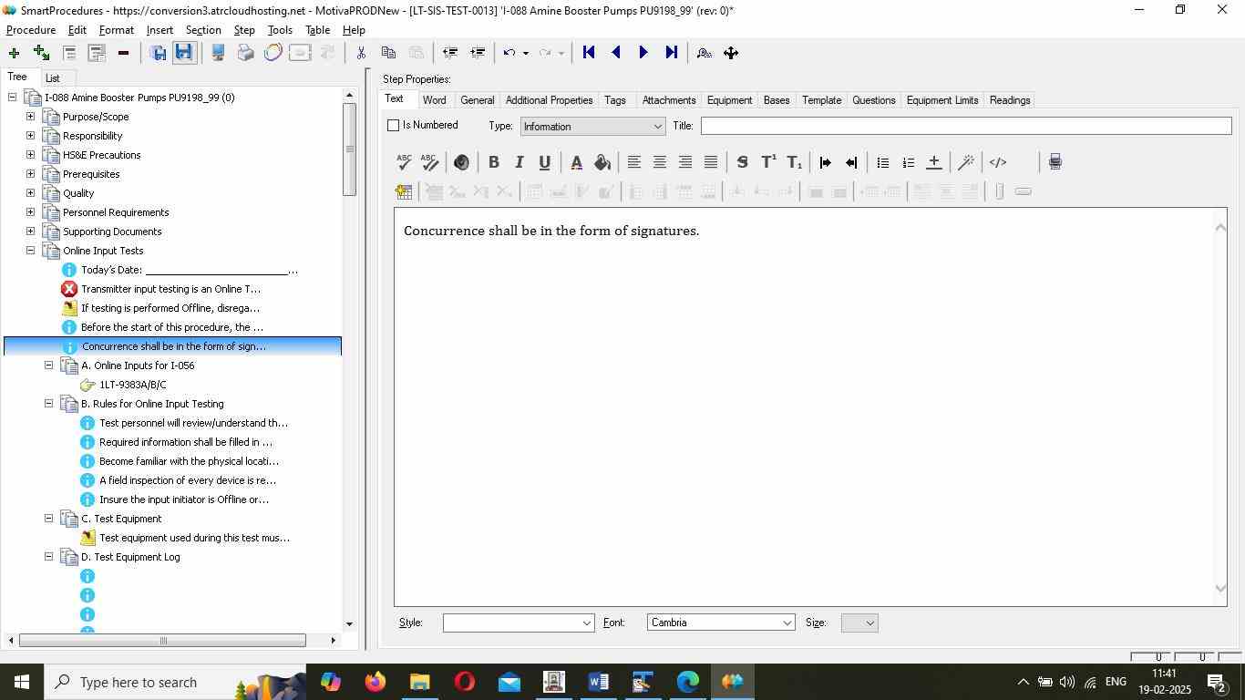Viewport: 1245px width, 700px height.
Task: Apply subscript formatting
Action: 794,162
